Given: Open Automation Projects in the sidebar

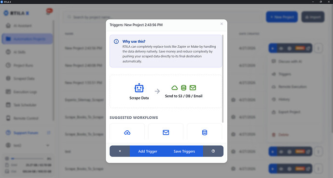Looking at the screenshot, I should pyautogui.click(x=27, y=39).
